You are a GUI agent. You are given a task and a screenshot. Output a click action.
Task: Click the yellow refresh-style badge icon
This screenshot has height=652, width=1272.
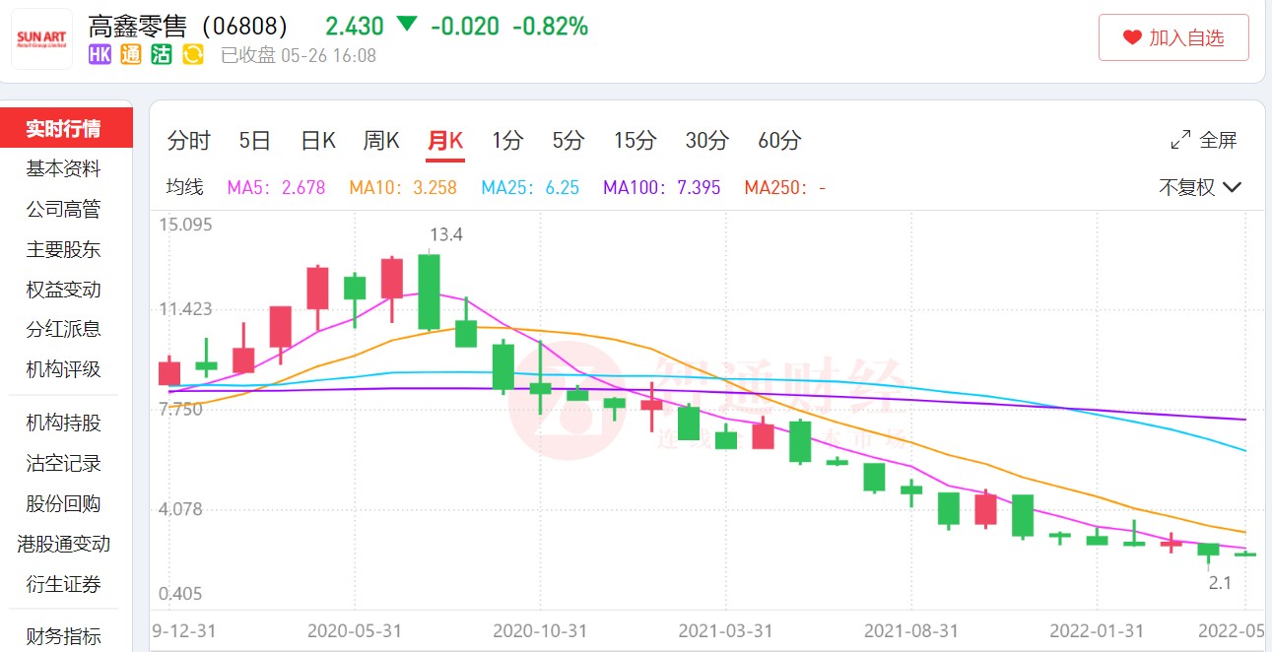[193, 55]
